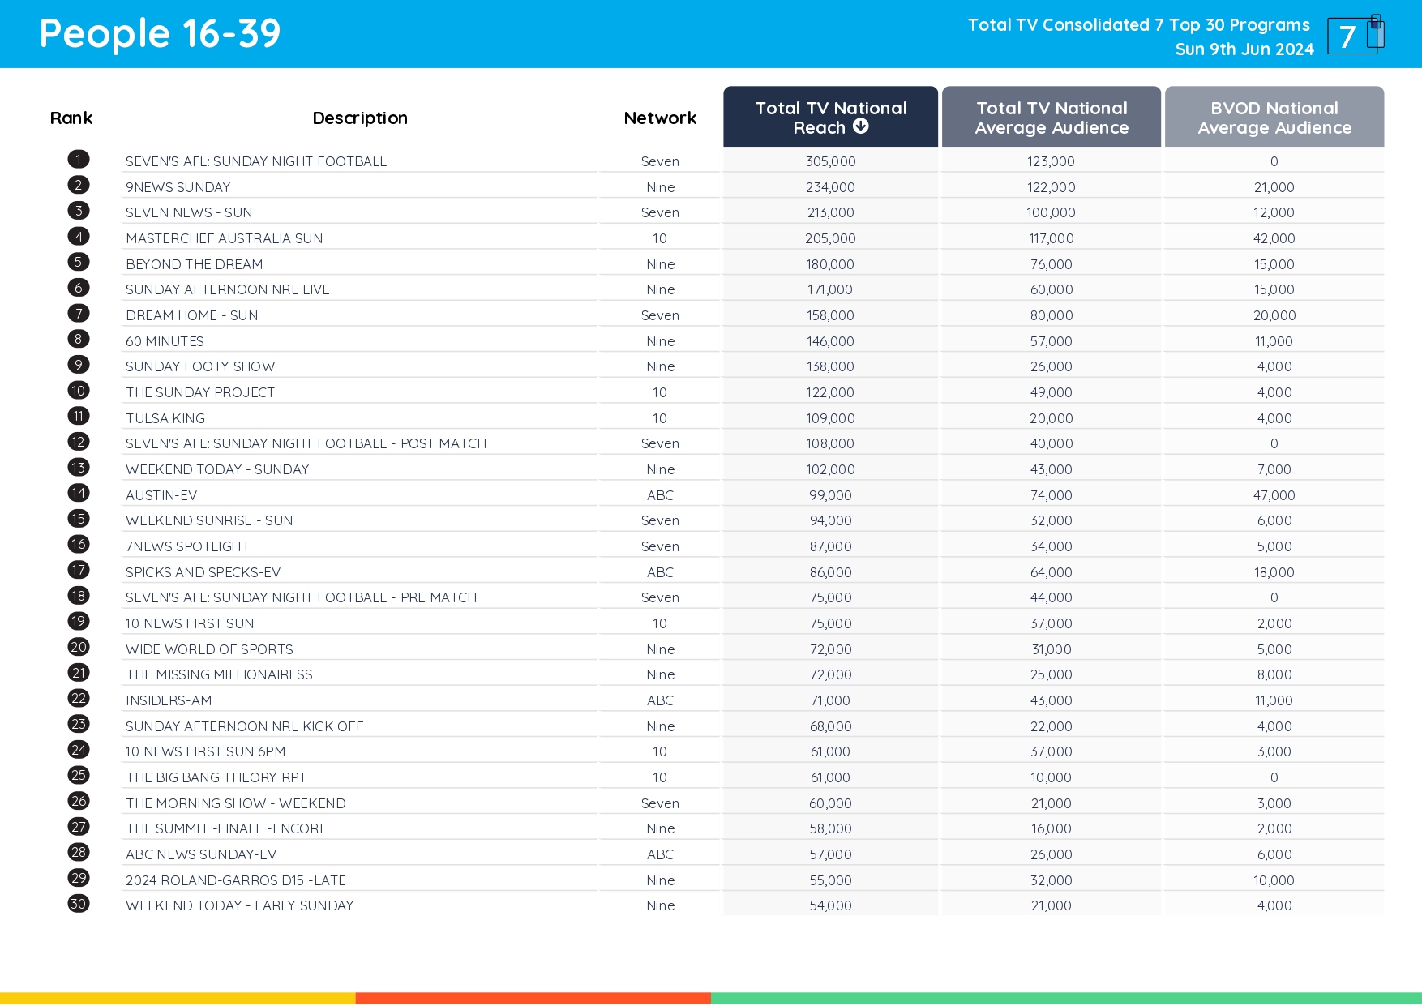Click the rank 14 badge for AUSTIN-EV
This screenshot has width=1422, height=1006.
[78, 493]
